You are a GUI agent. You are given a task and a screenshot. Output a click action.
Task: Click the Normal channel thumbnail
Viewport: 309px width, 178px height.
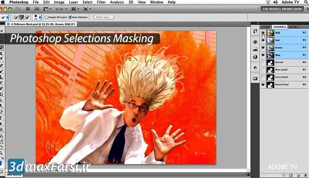coord(270,62)
